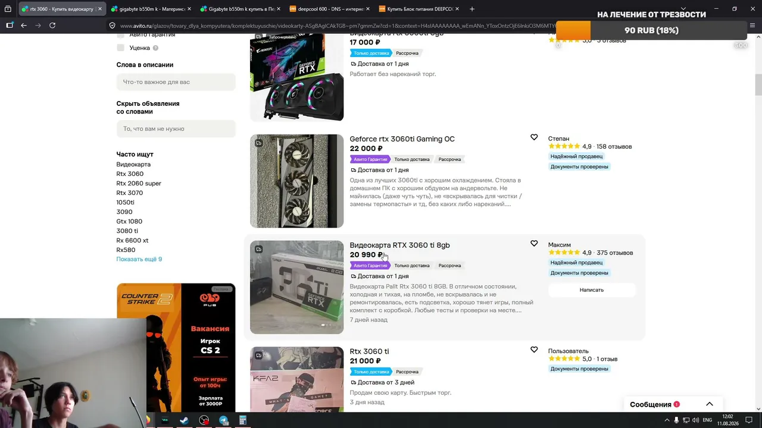Open Steam from the taskbar
Screen dimensions: 762x428
(x=184, y=420)
